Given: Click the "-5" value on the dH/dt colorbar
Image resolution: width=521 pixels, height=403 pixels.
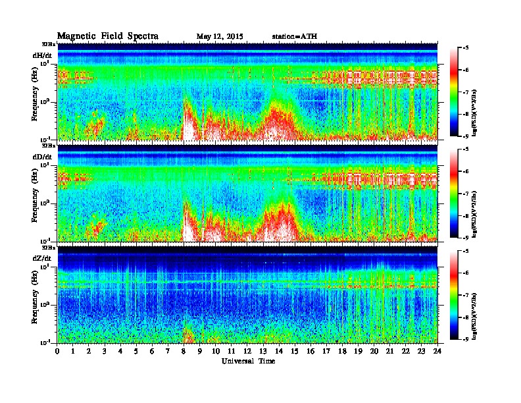Looking at the screenshot, I should point(466,48).
